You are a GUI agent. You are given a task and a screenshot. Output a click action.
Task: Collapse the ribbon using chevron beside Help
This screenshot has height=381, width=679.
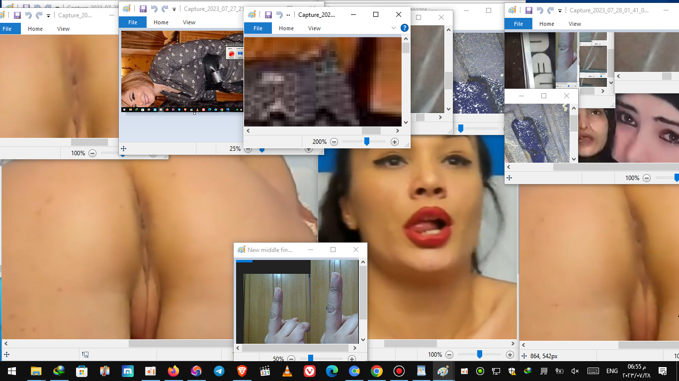coord(394,28)
